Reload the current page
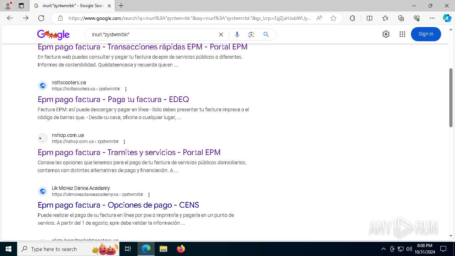 tap(41, 18)
